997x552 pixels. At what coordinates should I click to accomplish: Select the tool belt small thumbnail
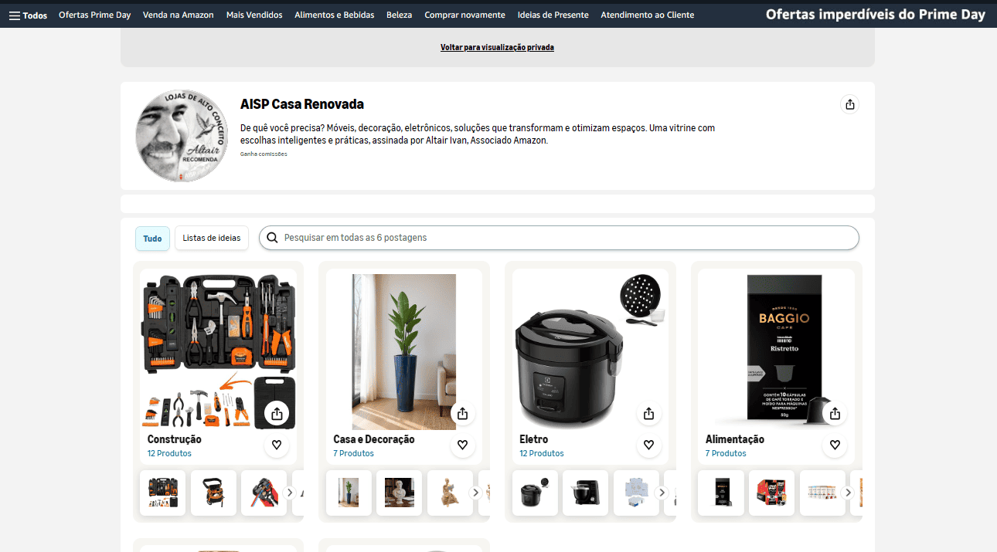click(213, 493)
